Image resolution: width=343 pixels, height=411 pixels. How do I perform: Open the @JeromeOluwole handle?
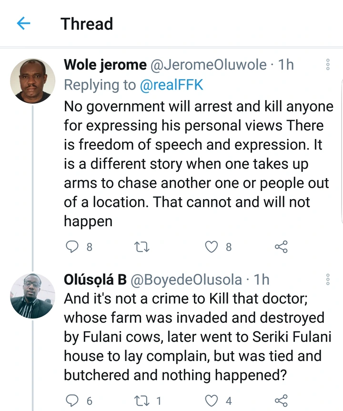tap(209, 65)
